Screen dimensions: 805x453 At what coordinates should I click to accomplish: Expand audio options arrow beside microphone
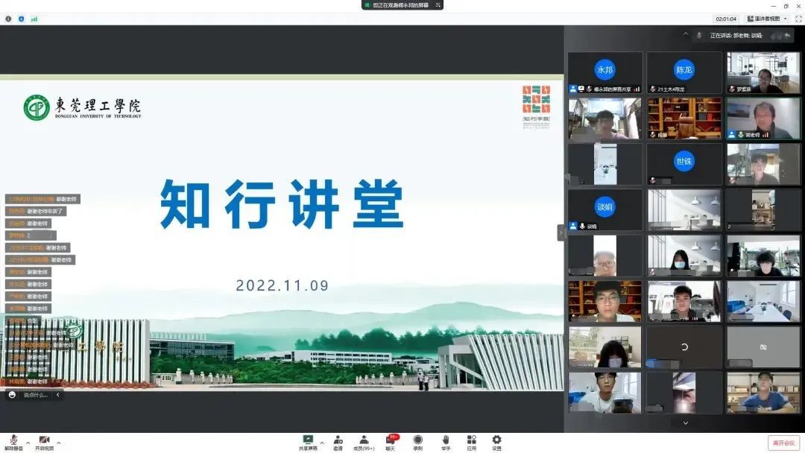28,443
